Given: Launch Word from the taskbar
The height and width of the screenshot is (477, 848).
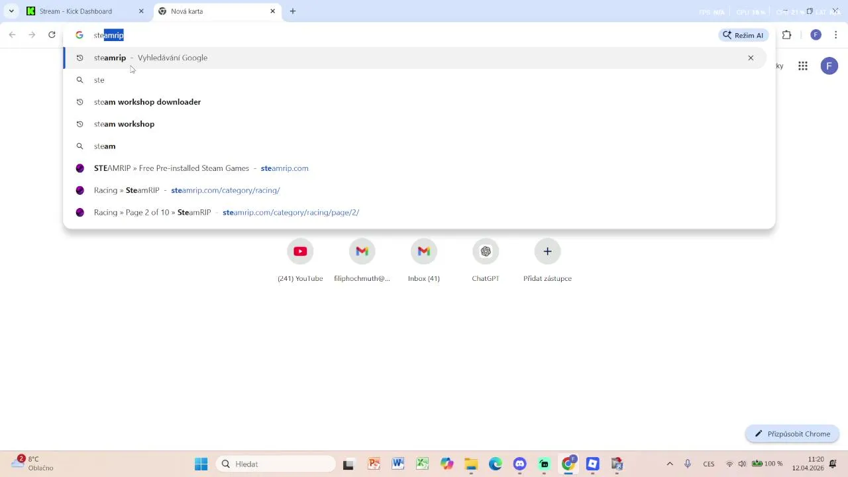Looking at the screenshot, I should pyautogui.click(x=398, y=464).
